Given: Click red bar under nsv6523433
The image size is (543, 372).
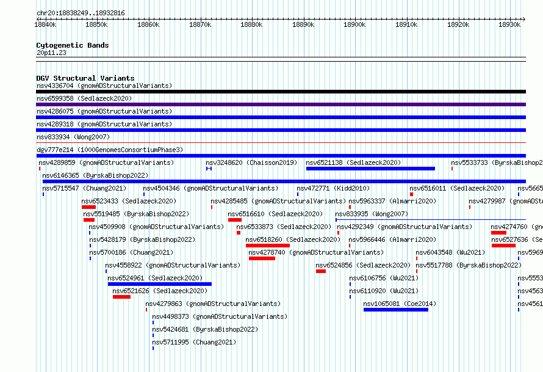Looking at the screenshot, I should pyautogui.click(x=88, y=207).
